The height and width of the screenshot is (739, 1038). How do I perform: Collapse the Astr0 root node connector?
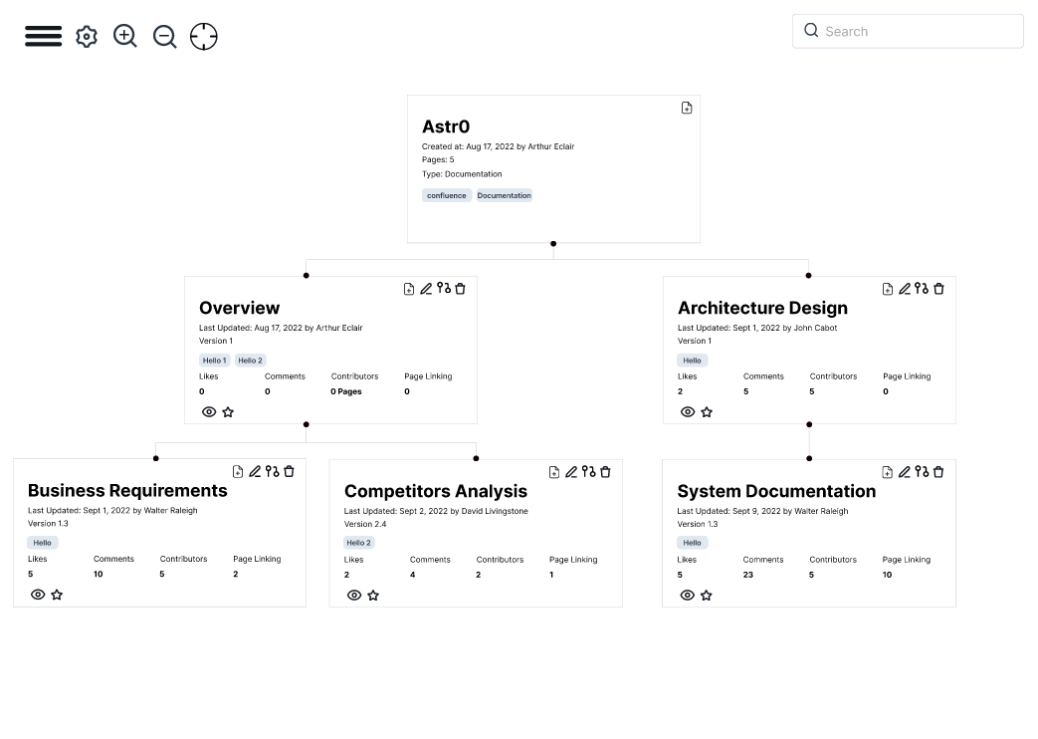tap(553, 243)
